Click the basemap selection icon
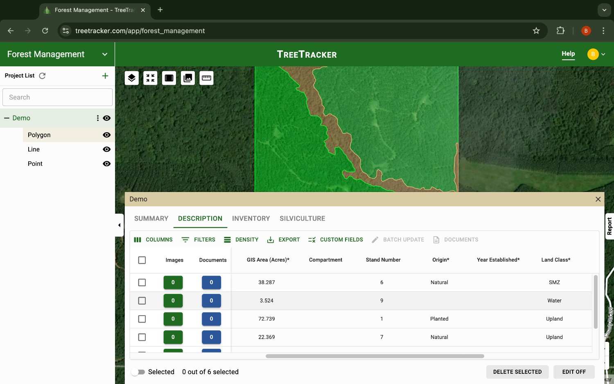614x384 pixels. 169,78
